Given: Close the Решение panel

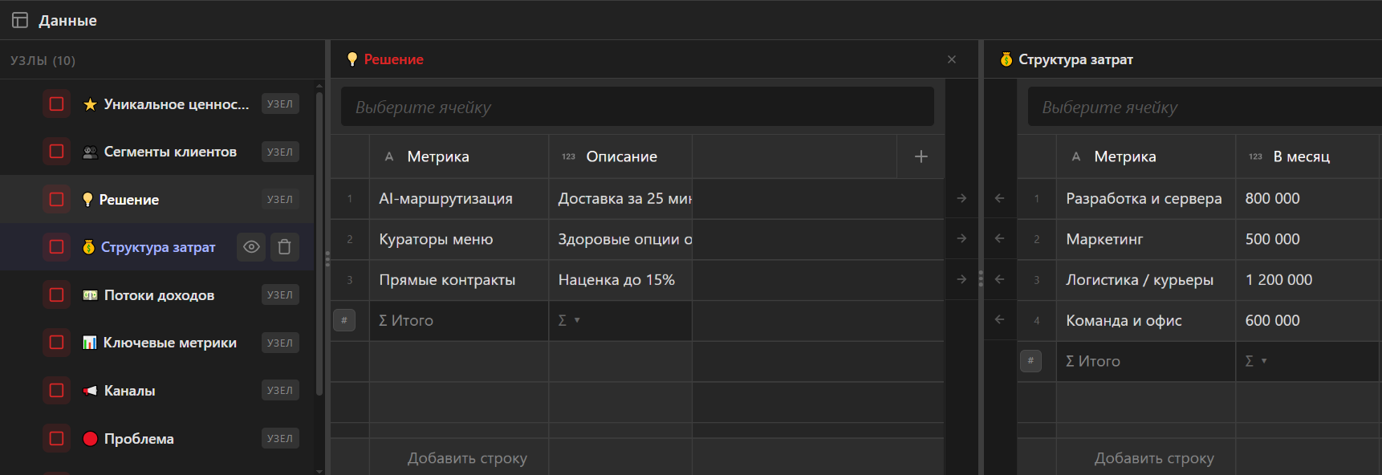Looking at the screenshot, I should pyautogui.click(x=952, y=59).
